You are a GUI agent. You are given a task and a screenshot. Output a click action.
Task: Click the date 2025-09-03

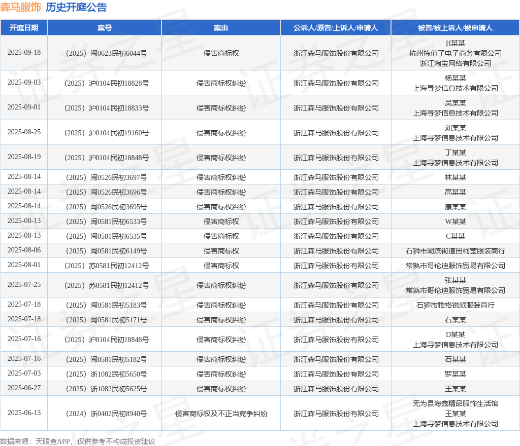[24, 83]
